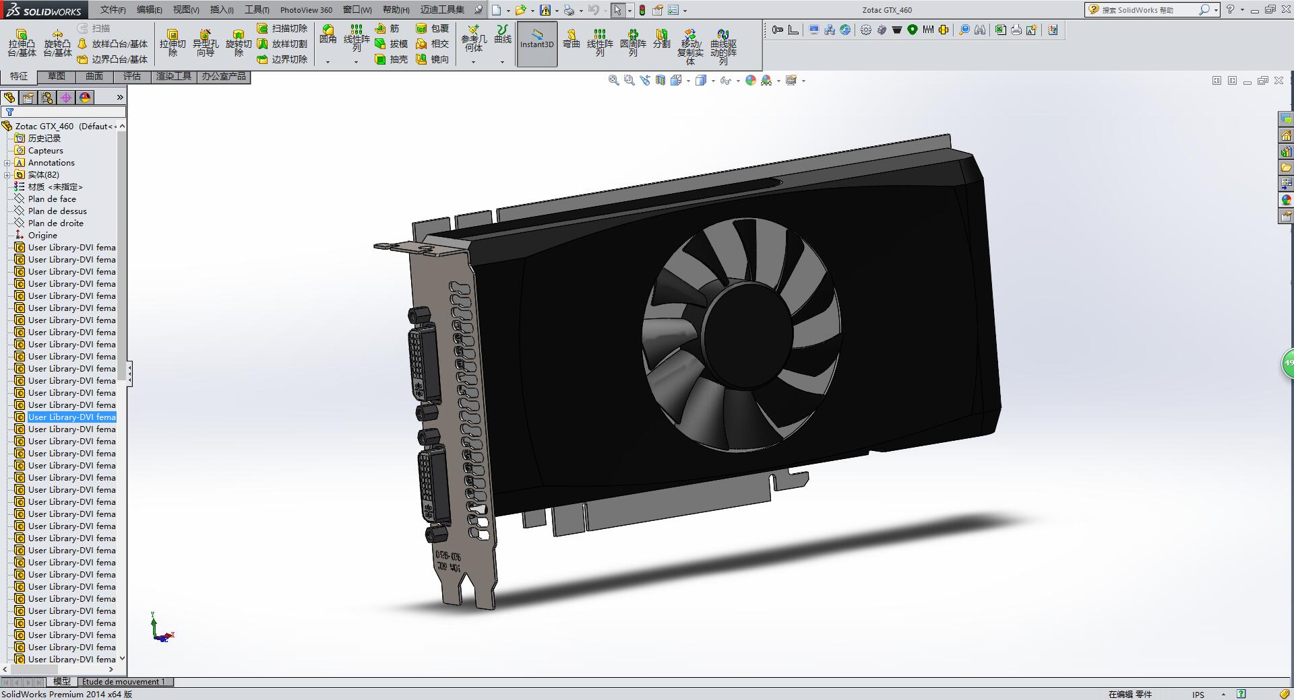
Task: Select the 拔模 draft tool
Action: (x=392, y=44)
